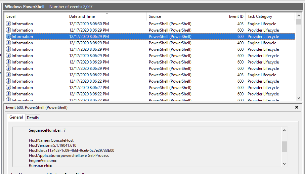Click the EngineVersion= line
The image size is (305, 174).
tap(43, 161)
